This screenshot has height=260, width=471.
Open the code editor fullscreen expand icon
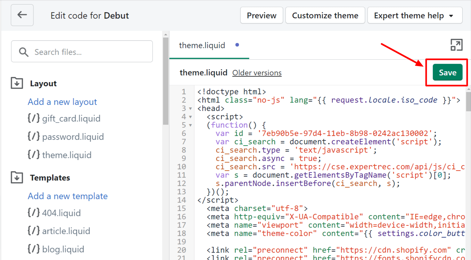pos(456,45)
